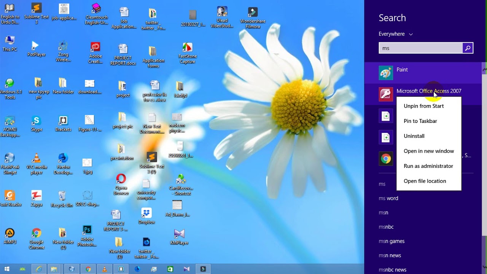Open the Recycle Bin icon
The height and width of the screenshot is (274, 487).
pyautogui.click(x=62, y=199)
